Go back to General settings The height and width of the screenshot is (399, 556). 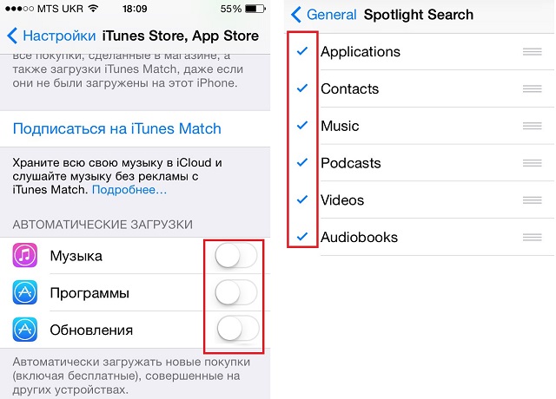(323, 15)
